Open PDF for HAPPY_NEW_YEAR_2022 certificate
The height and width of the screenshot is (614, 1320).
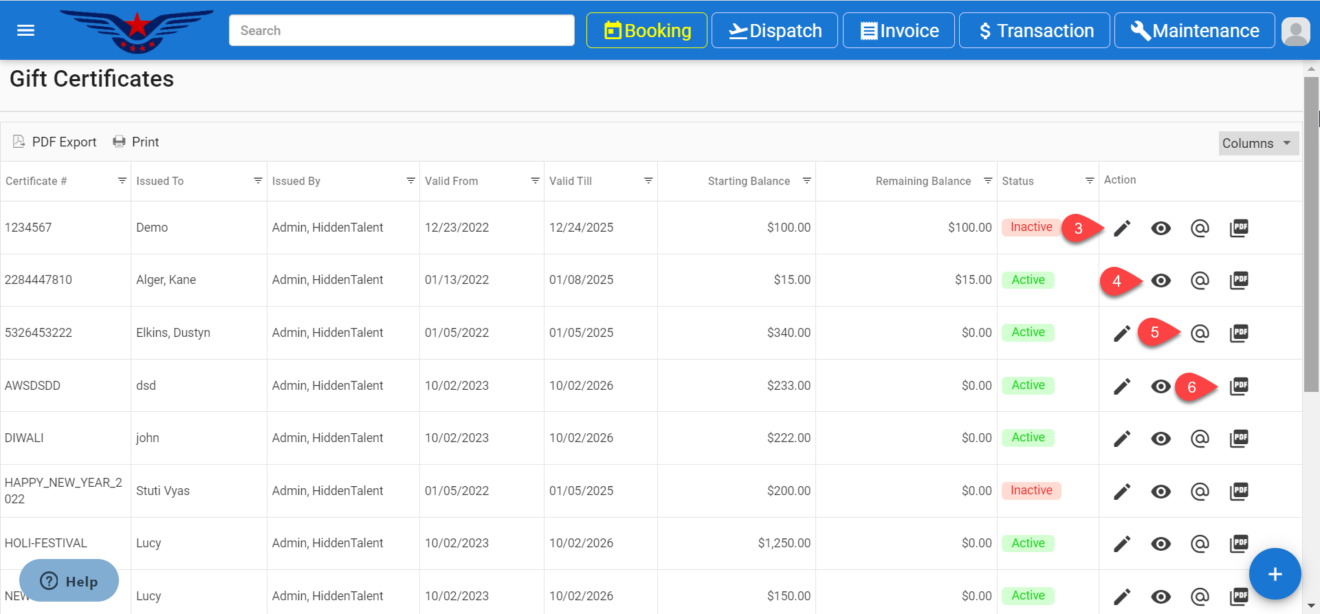[1239, 491]
